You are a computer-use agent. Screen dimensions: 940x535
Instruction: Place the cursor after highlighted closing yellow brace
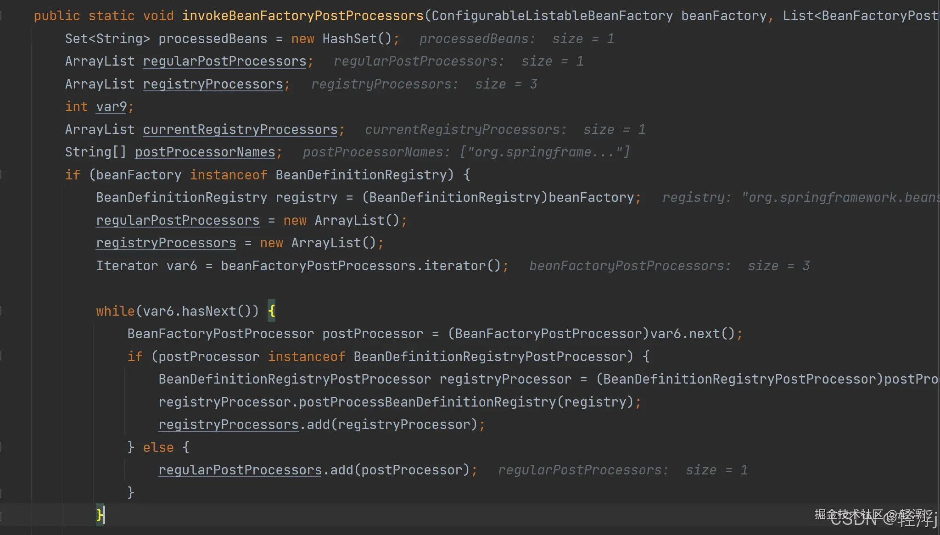(x=105, y=515)
